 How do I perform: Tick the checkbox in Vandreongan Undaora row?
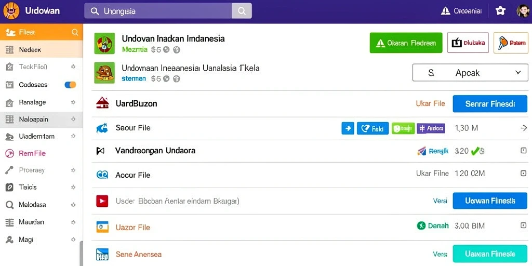tap(524, 150)
